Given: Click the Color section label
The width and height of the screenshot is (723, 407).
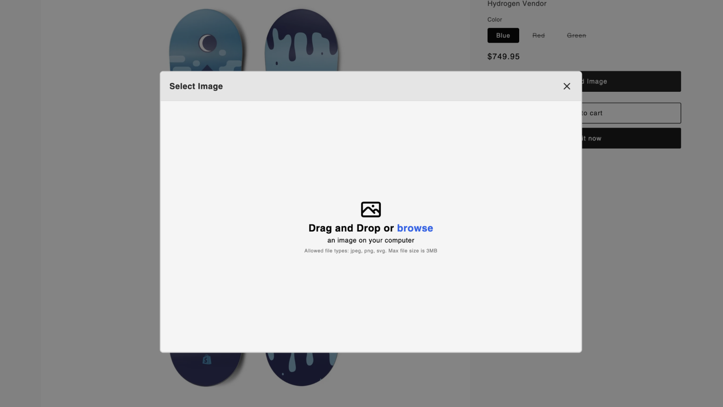Looking at the screenshot, I should 494,19.
